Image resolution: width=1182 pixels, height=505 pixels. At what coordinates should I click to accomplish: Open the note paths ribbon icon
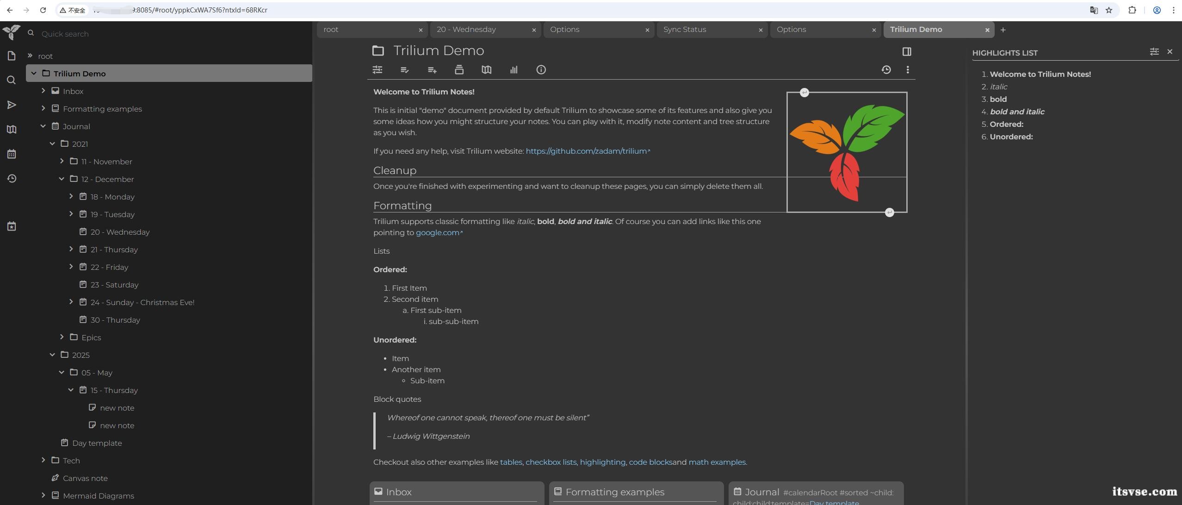(459, 70)
